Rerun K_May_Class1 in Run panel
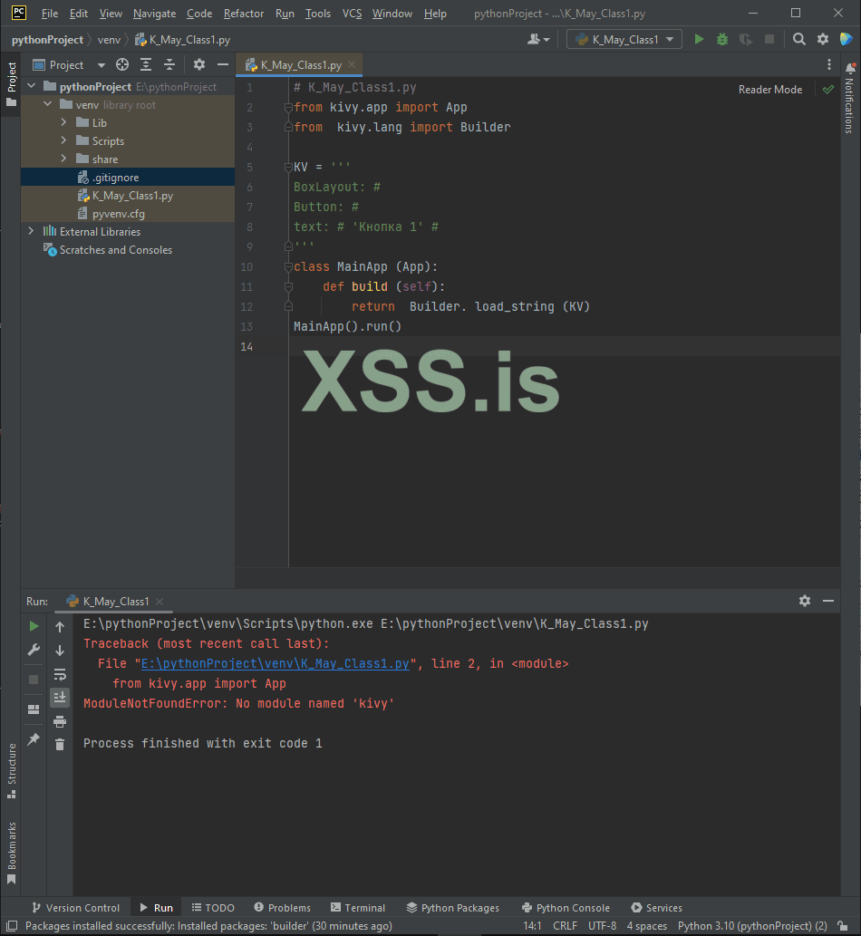 pyautogui.click(x=34, y=625)
